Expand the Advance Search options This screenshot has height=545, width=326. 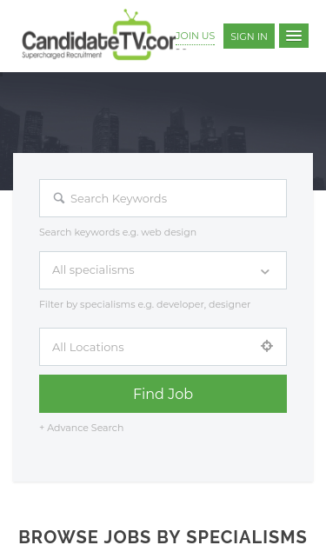[82, 428]
